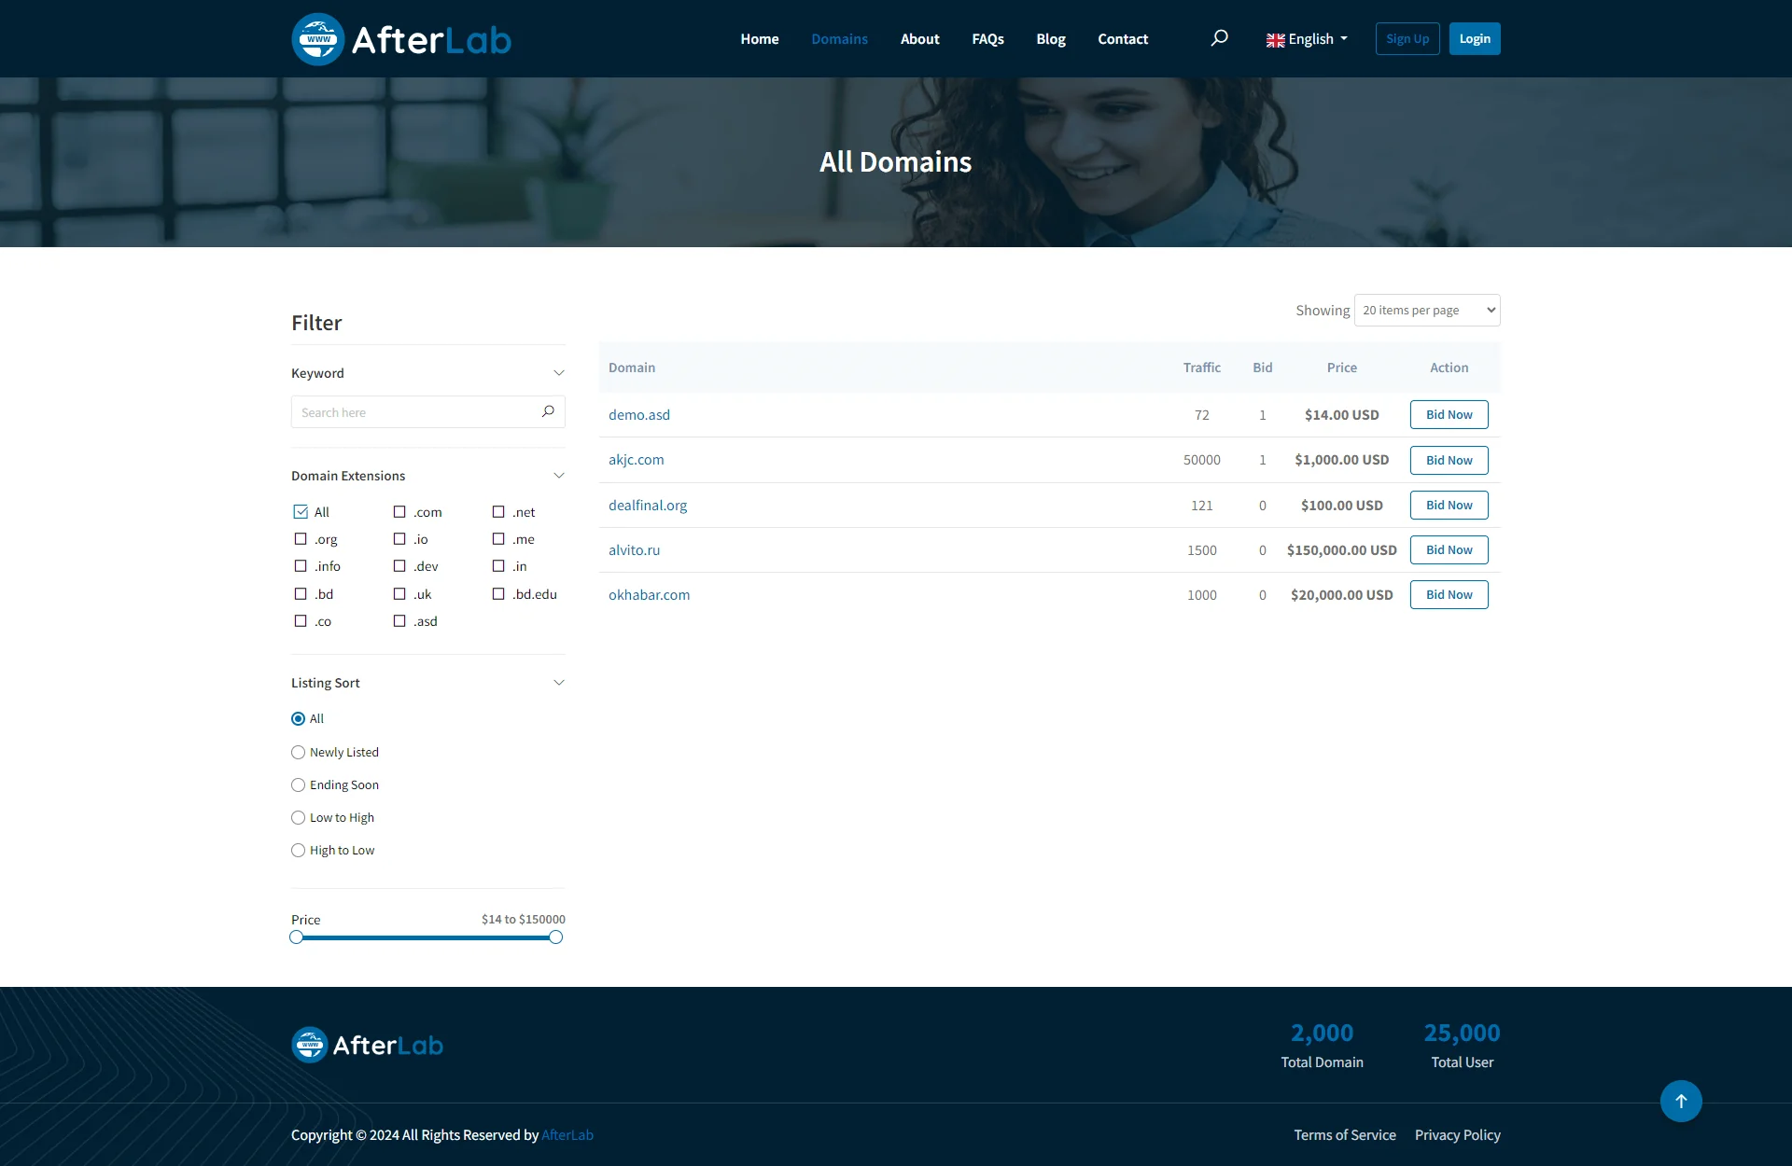Go to the Blog page
Screen dimensions: 1792x1166
(1050, 39)
